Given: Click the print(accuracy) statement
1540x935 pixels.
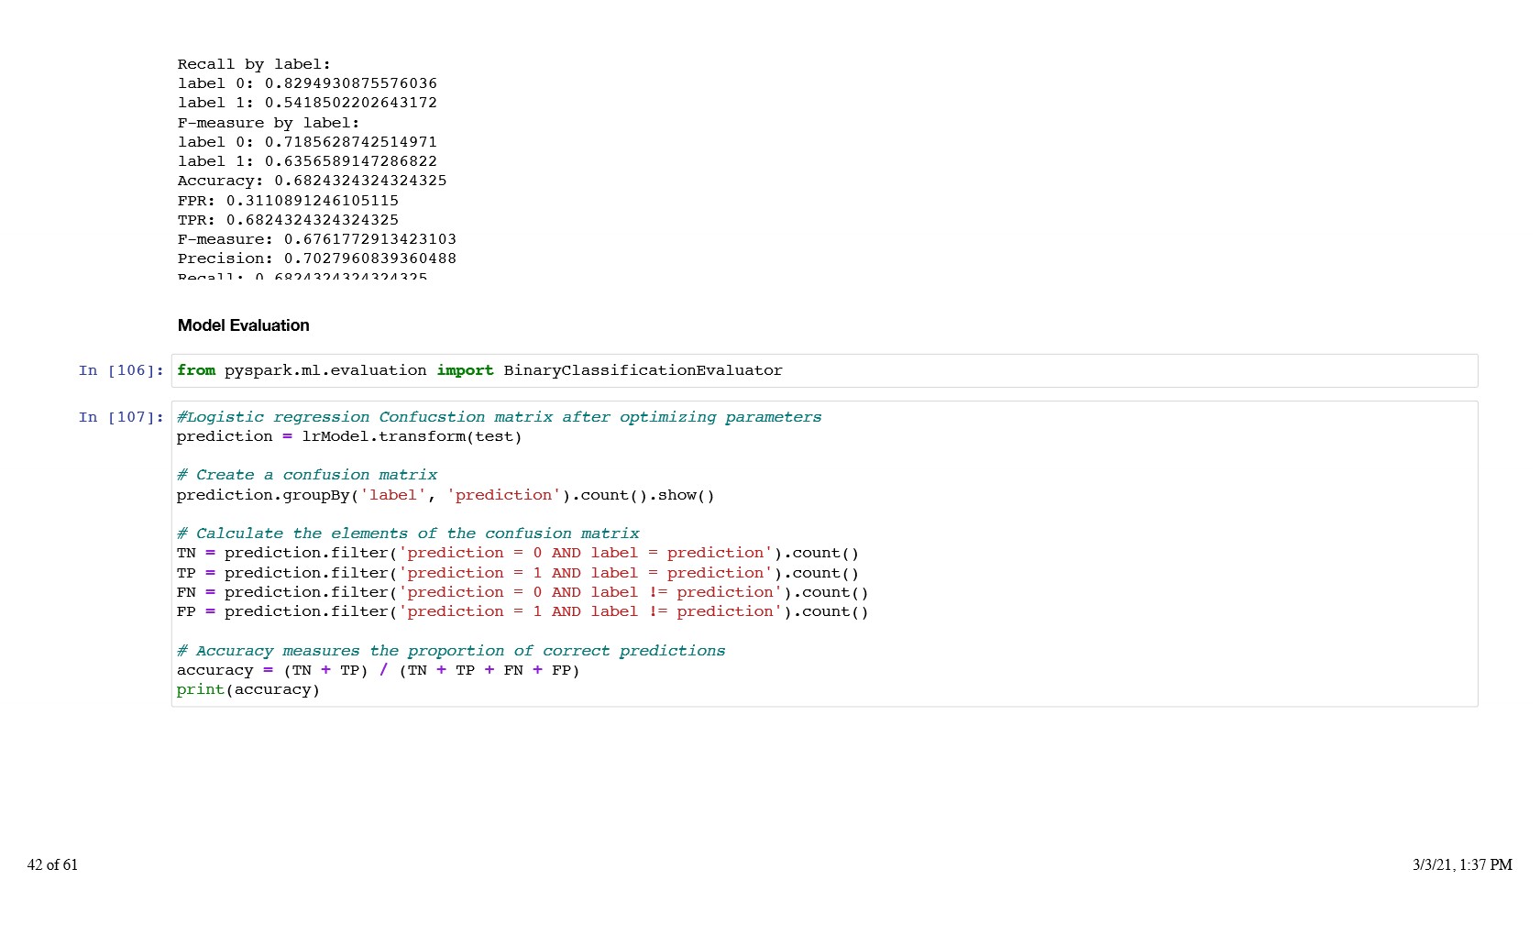Looking at the screenshot, I should [x=247, y=689].
